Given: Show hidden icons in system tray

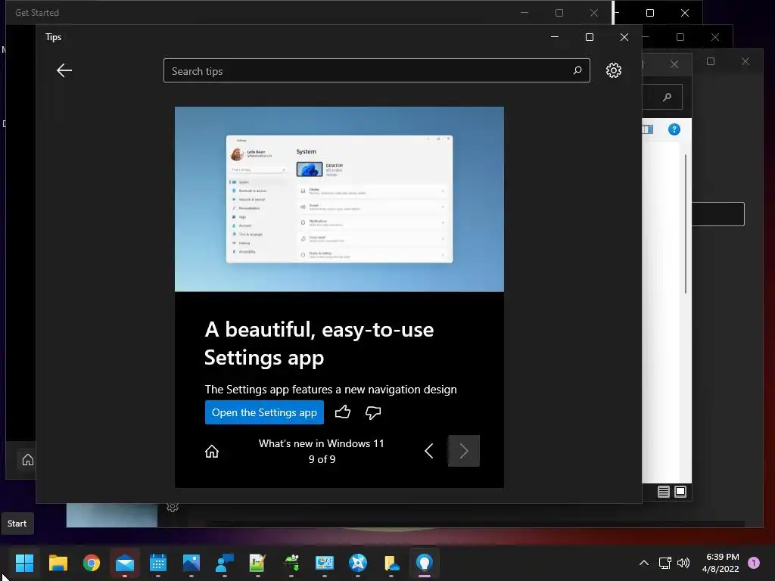Looking at the screenshot, I should point(644,563).
